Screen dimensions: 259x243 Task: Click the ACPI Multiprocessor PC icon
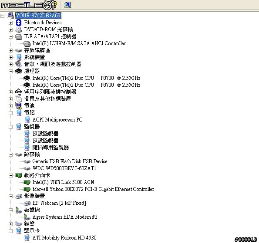(x=27, y=120)
